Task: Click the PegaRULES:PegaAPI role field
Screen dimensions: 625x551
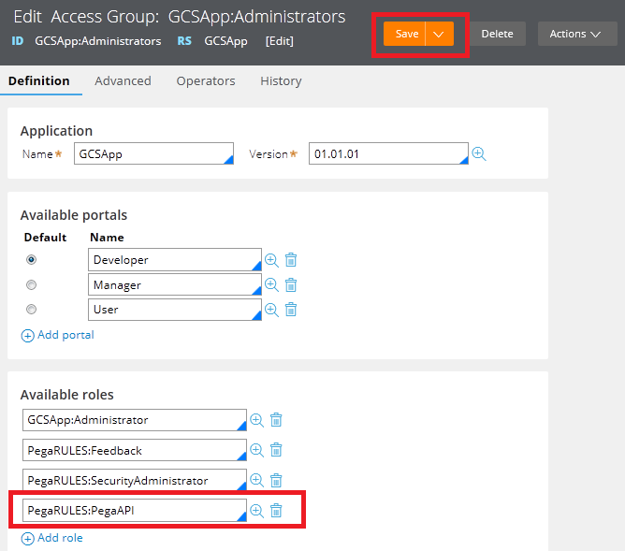Action: coord(135,511)
